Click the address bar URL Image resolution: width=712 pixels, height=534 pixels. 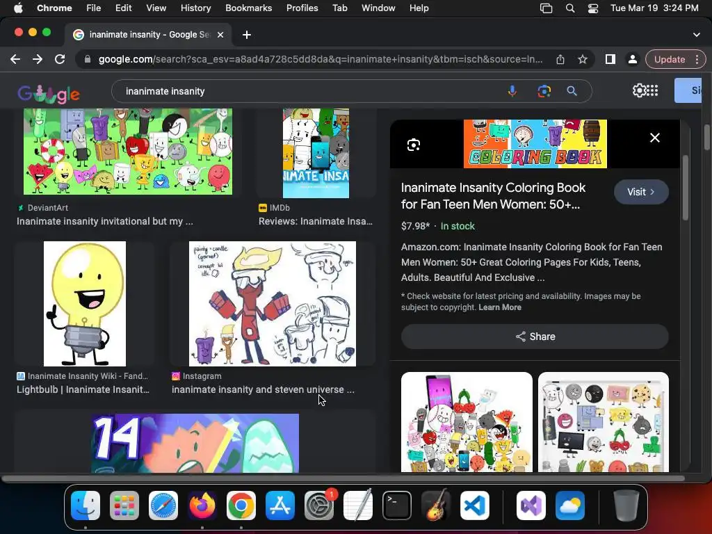[320, 60]
